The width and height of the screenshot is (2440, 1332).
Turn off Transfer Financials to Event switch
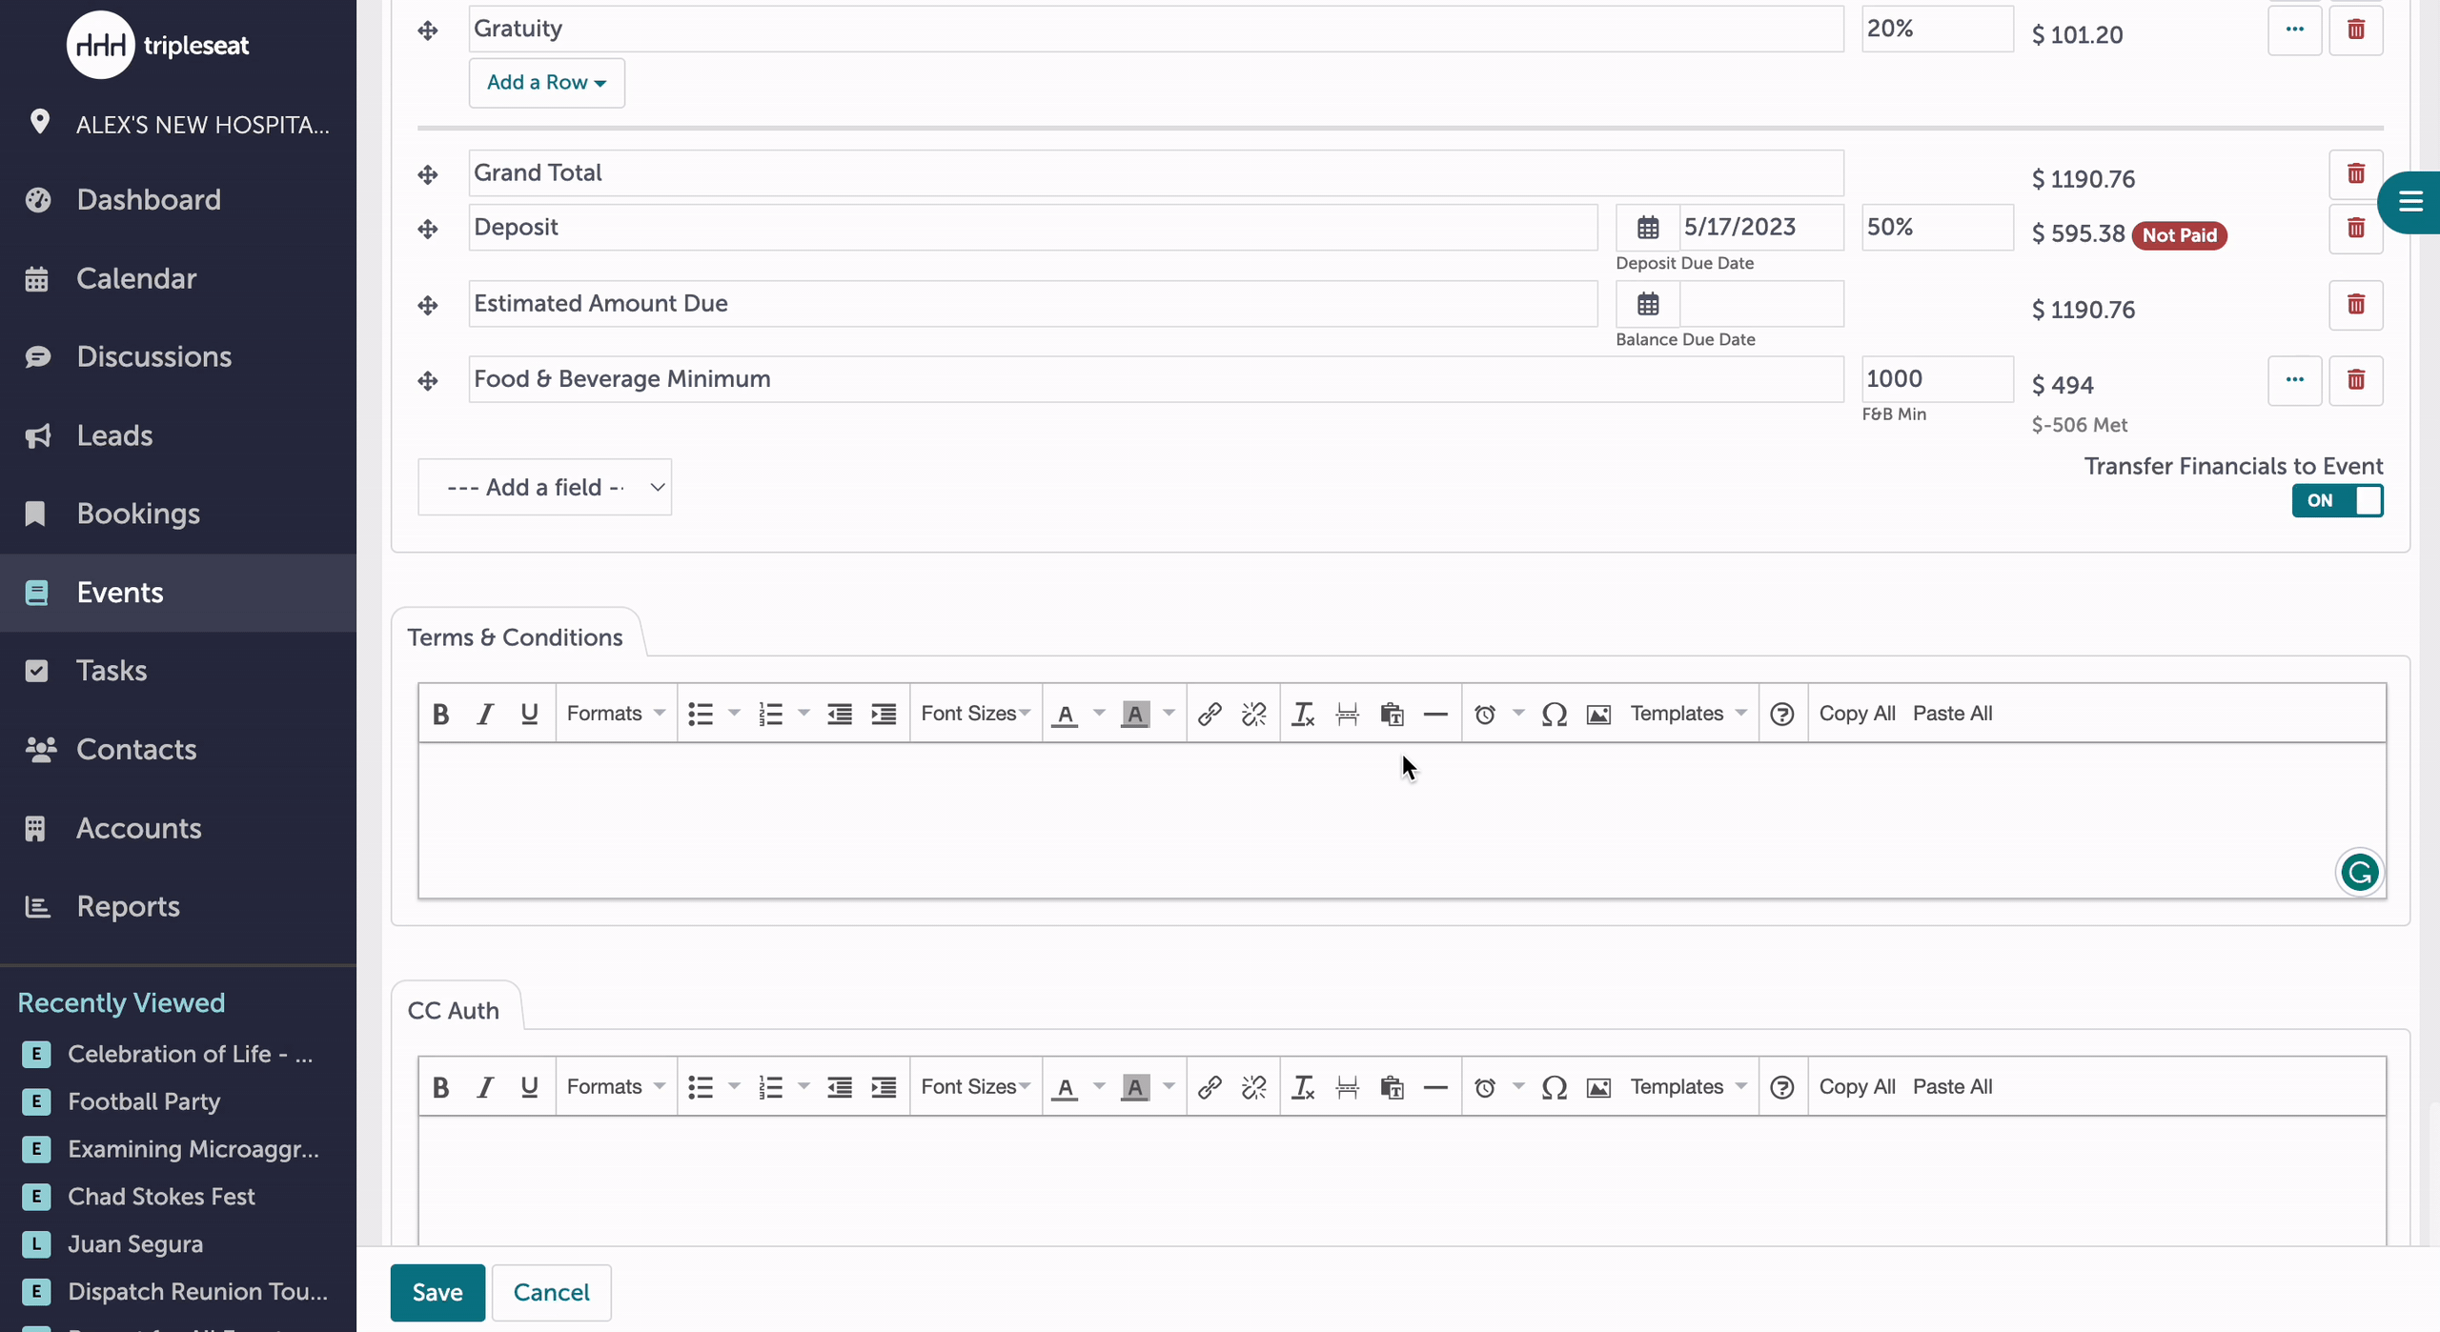click(2337, 500)
